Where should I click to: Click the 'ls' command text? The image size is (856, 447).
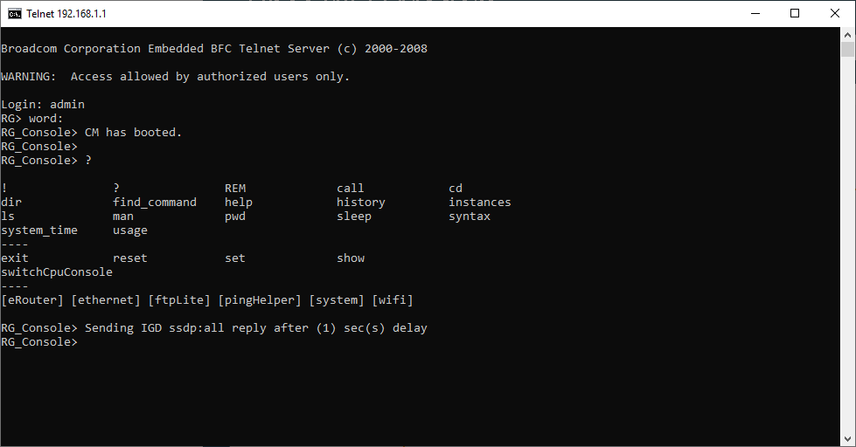8,217
